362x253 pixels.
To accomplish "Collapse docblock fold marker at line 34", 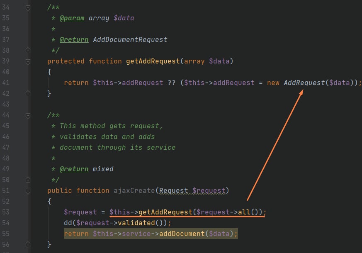I will pyautogui.click(x=28, y=8).
